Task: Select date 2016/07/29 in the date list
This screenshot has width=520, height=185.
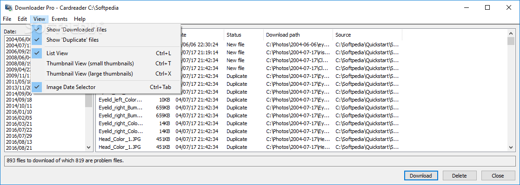Action: coord(19,136)
